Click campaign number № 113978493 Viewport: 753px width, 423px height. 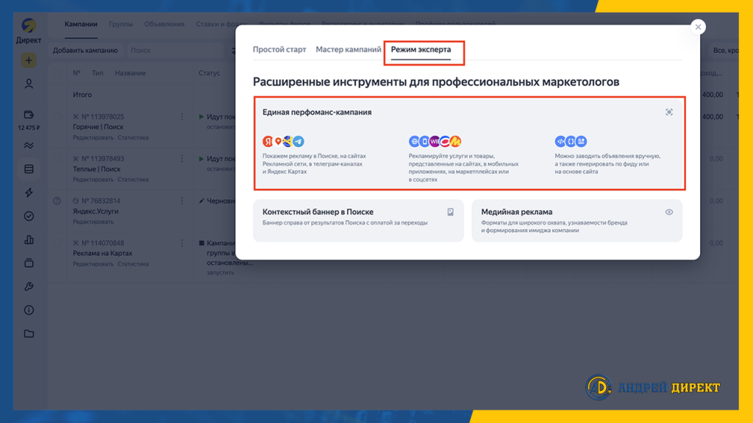pos(103,159)
